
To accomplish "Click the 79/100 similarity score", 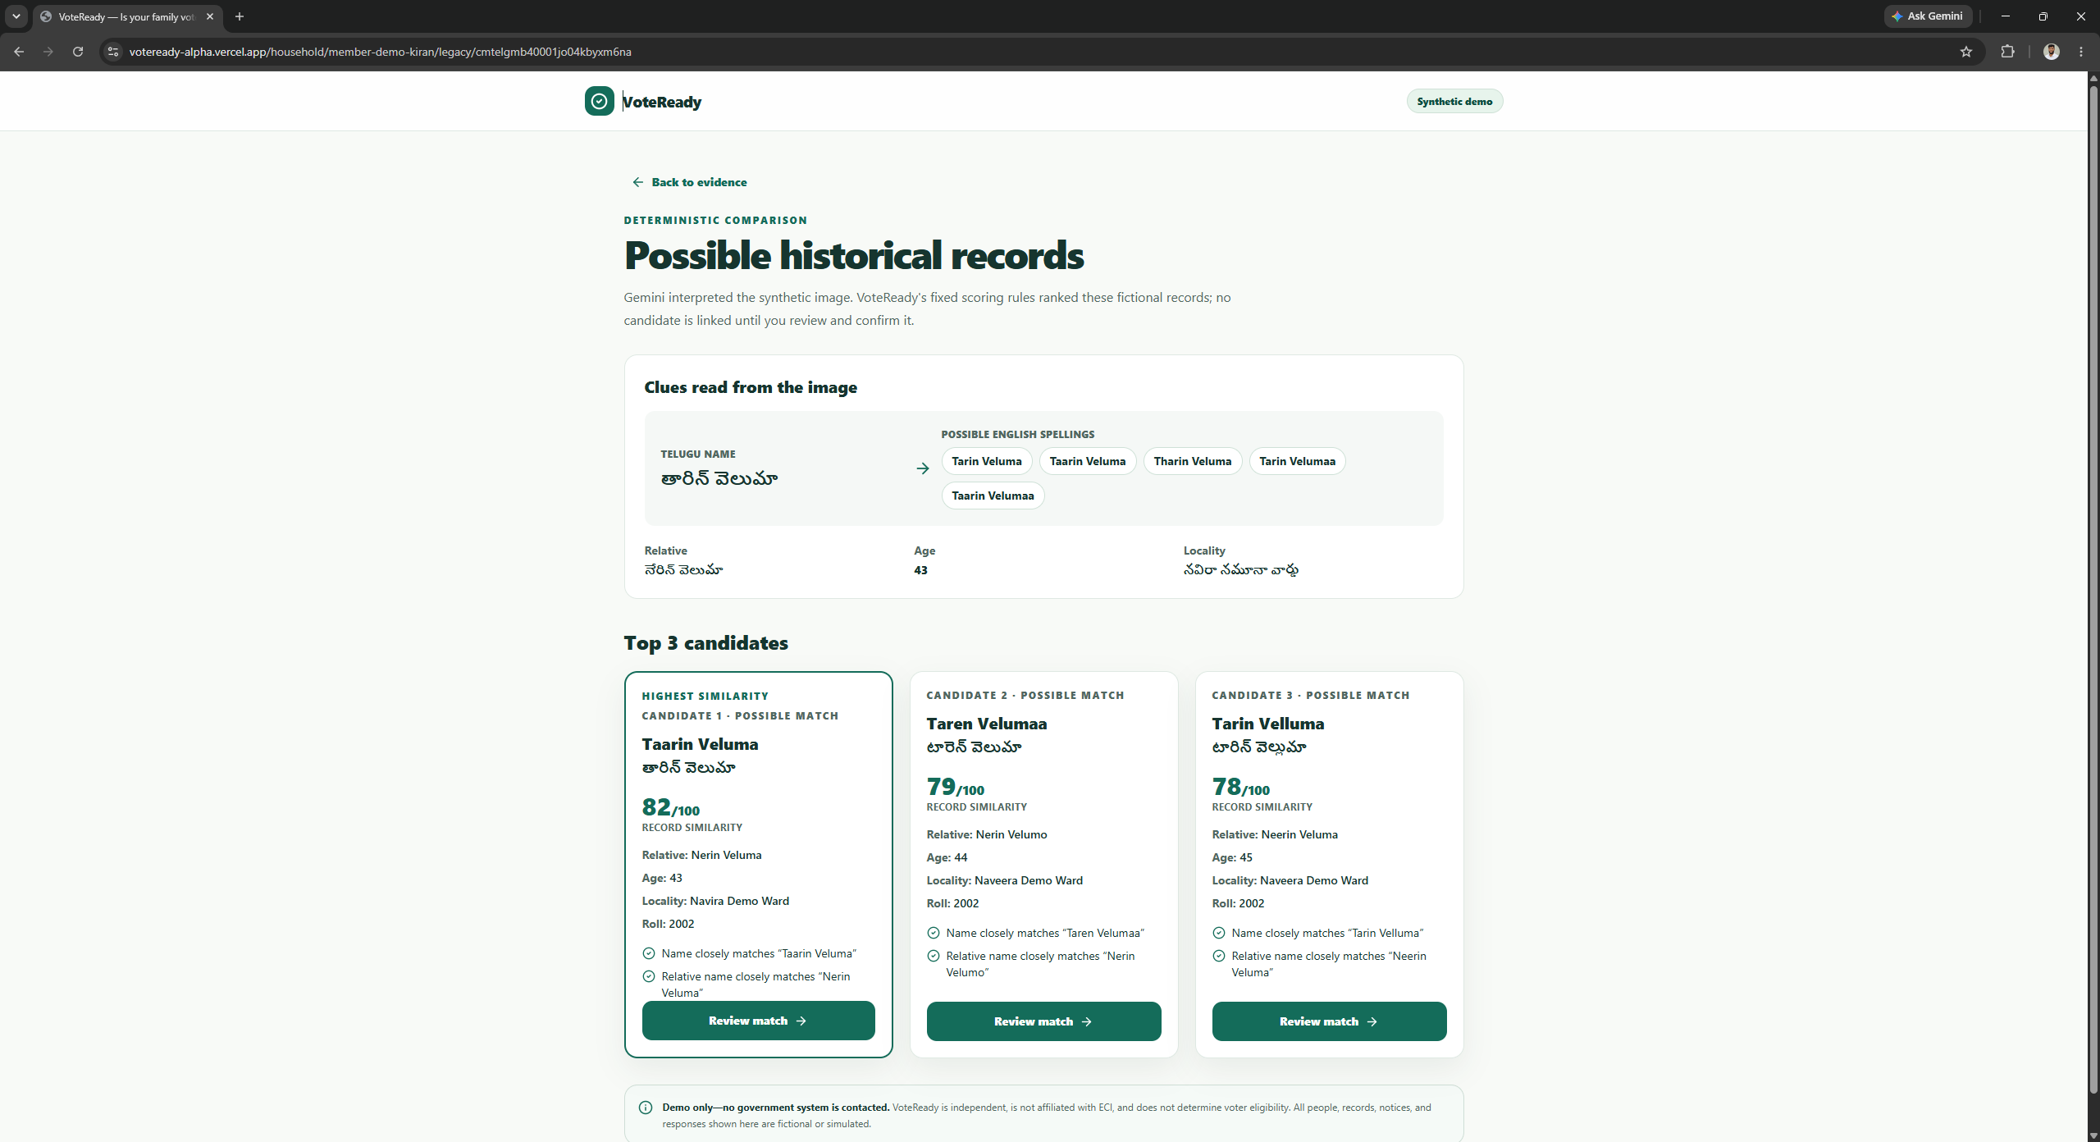I will click(x=956, y=787).
